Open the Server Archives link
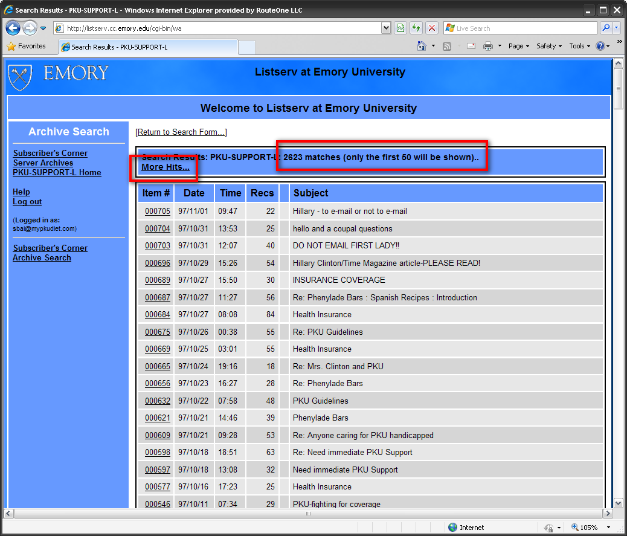 click(43, 163)
